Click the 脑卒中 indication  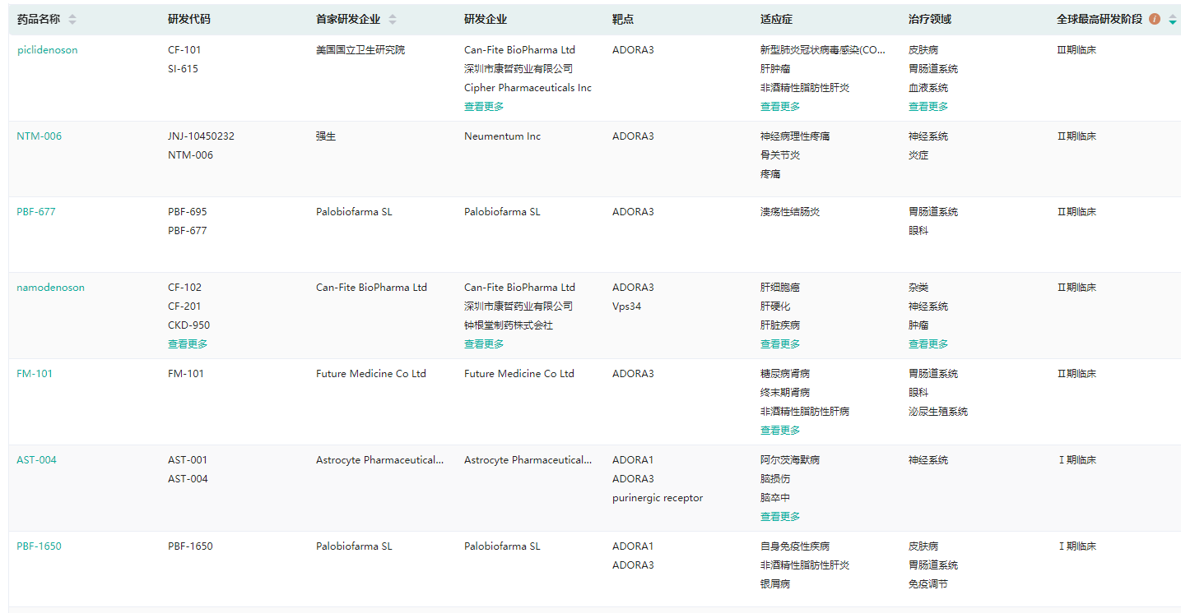(x=775, y=498)
